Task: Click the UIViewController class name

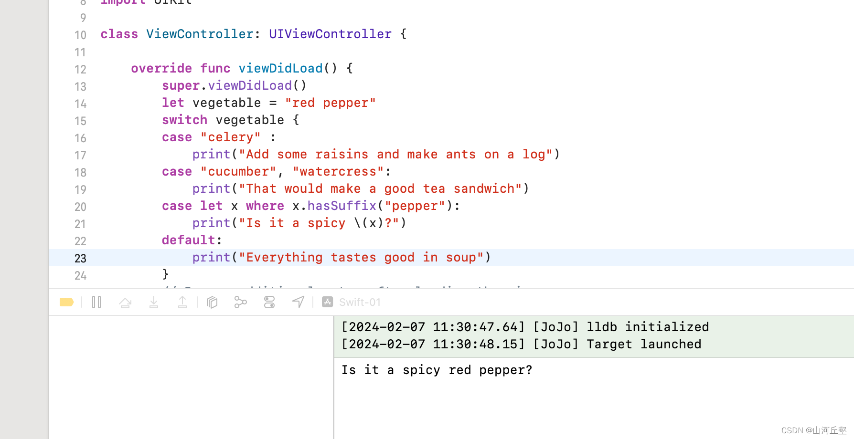Action: coord(330,34)
